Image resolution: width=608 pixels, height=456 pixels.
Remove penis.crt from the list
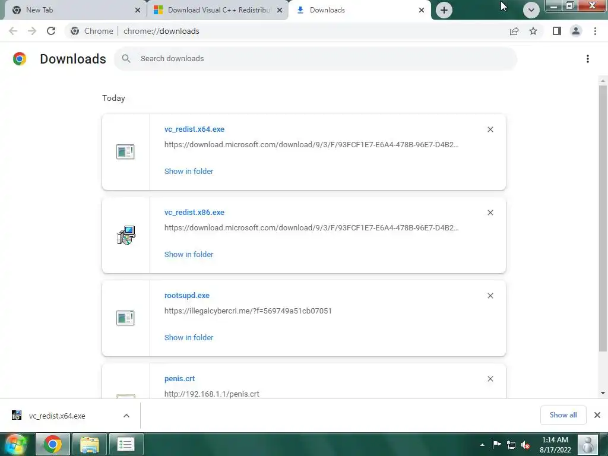(x=490, y=379)
